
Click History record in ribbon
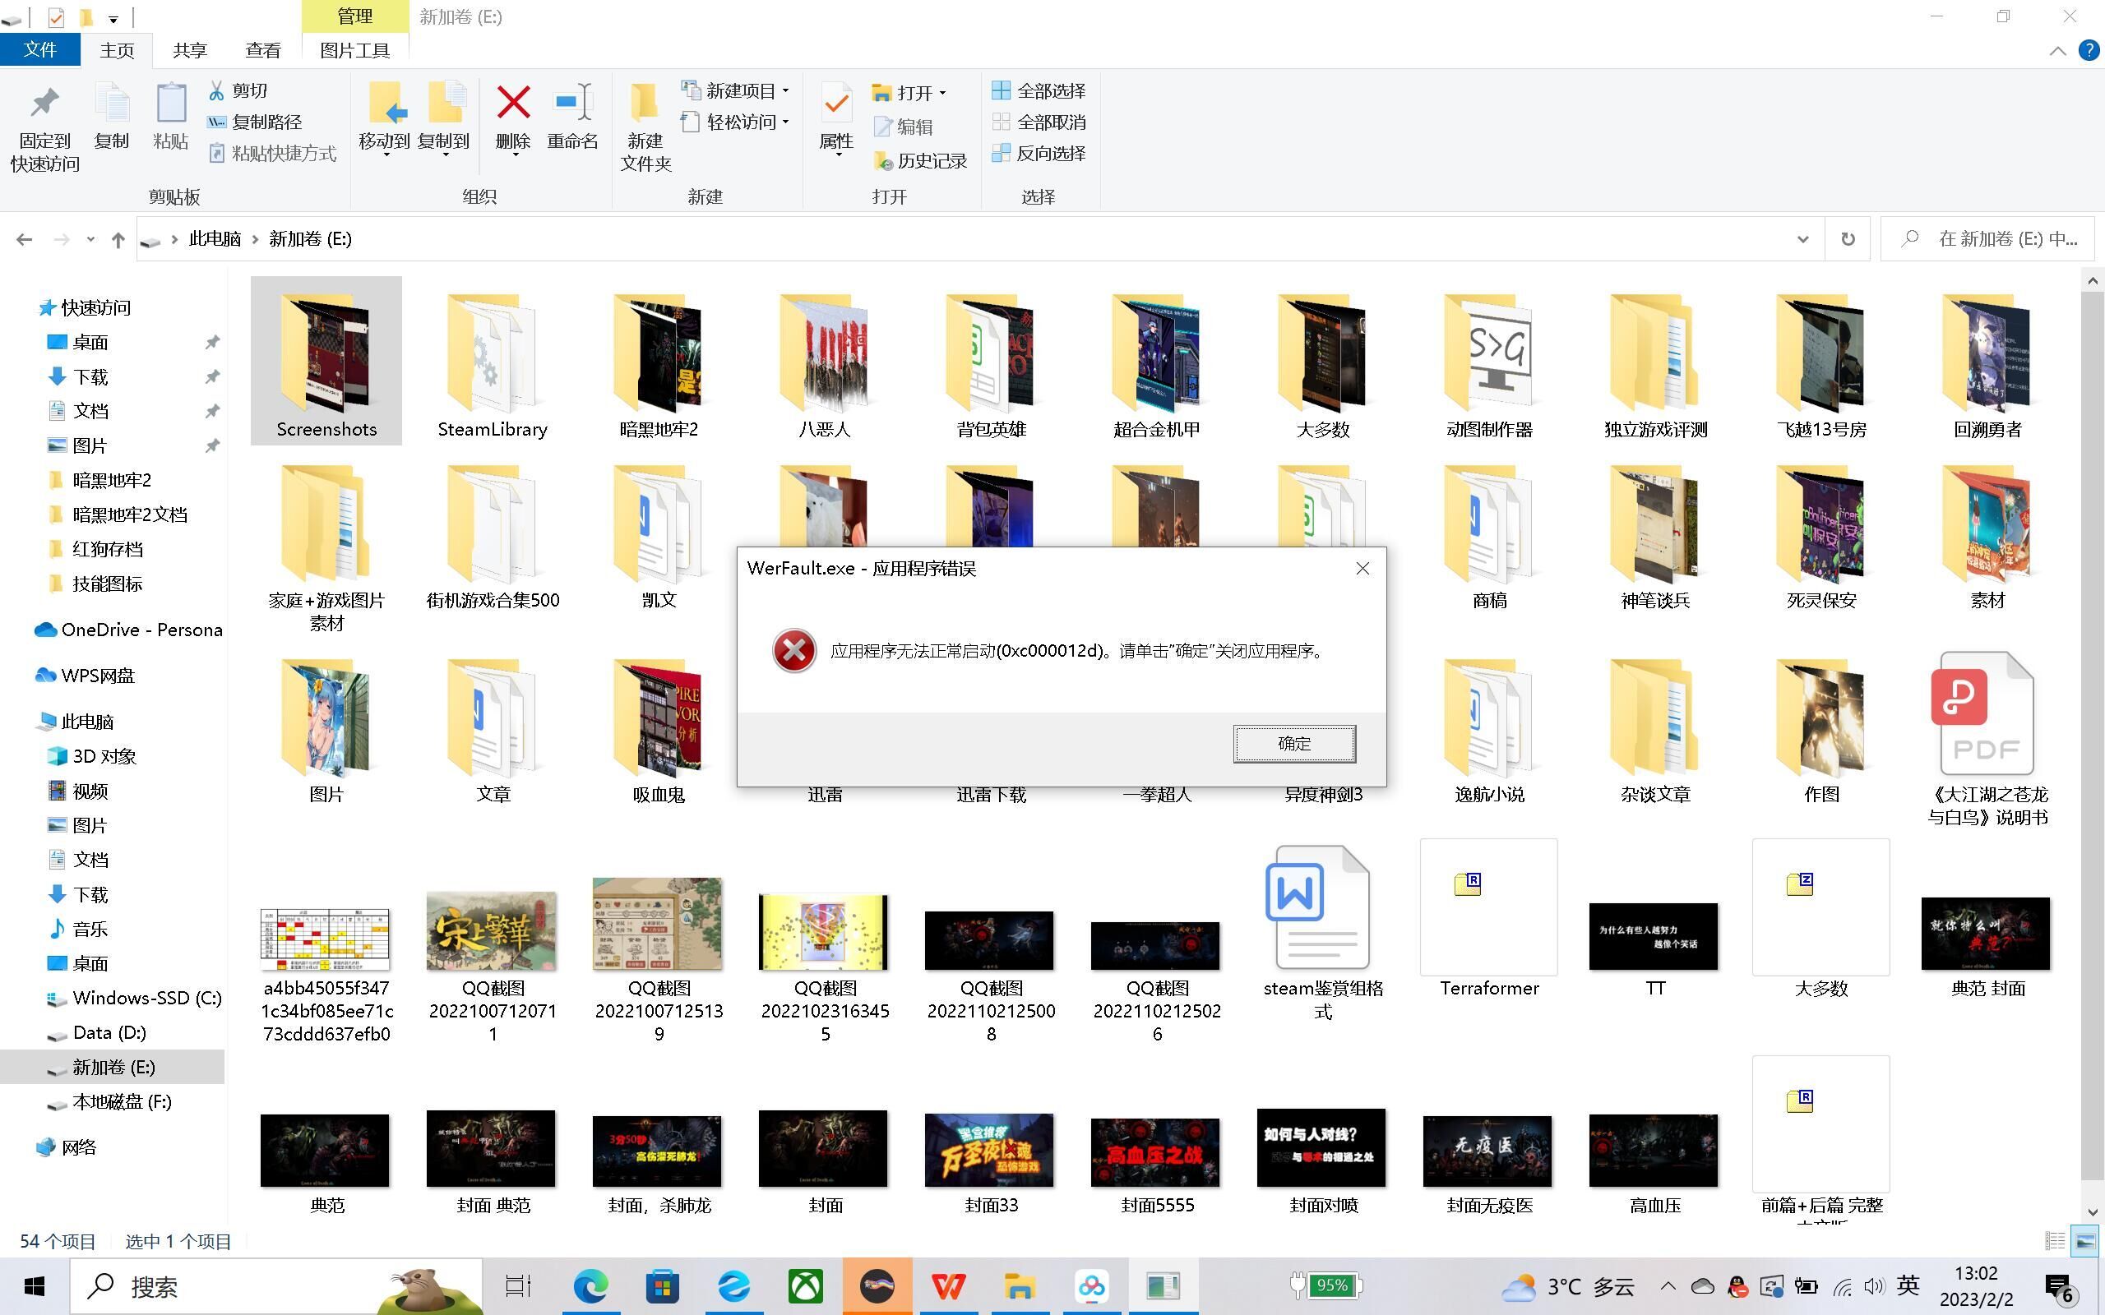tap(920, 161)
